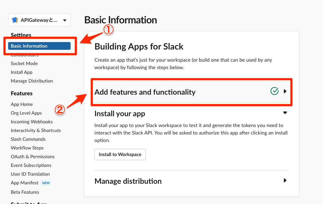The width and height of the screenshot is (323, 204).
Task: Open Incoming Webhooks settings
Action: pos(32,122)
